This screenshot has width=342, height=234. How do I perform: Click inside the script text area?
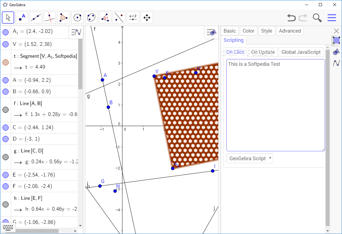276,105
